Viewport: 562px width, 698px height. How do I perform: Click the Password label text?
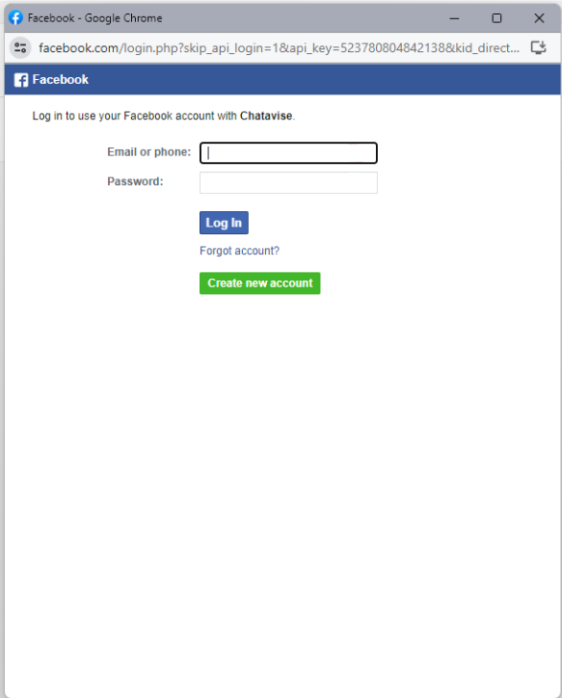[x=135, y=181]
